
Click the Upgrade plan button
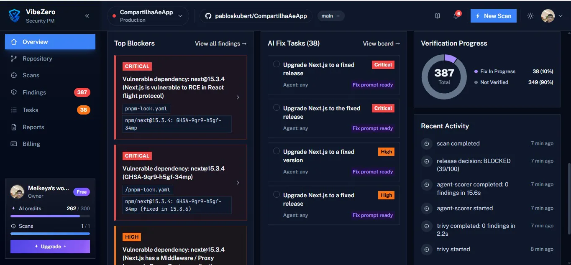(50, 247)
